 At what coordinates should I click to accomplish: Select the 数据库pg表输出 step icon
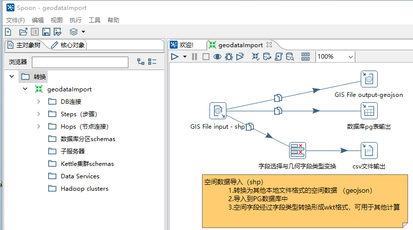click(369, 111)
